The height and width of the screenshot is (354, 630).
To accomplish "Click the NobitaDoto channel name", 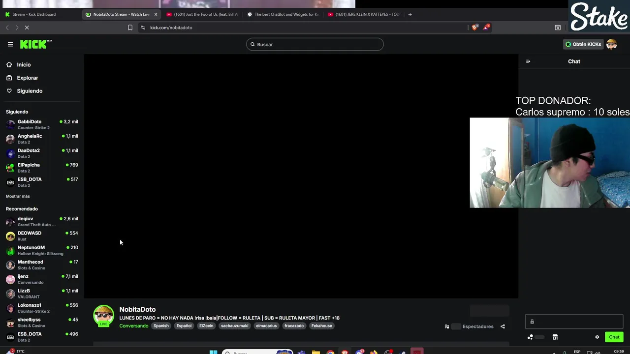I will (x=137, y=309).
